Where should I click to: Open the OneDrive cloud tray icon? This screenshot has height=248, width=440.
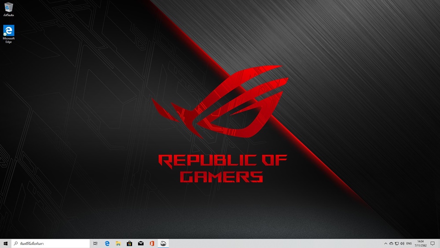point(391,244)
